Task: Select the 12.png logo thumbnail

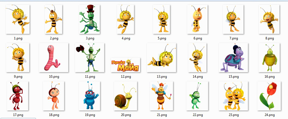Action: [x=125, y=65]
